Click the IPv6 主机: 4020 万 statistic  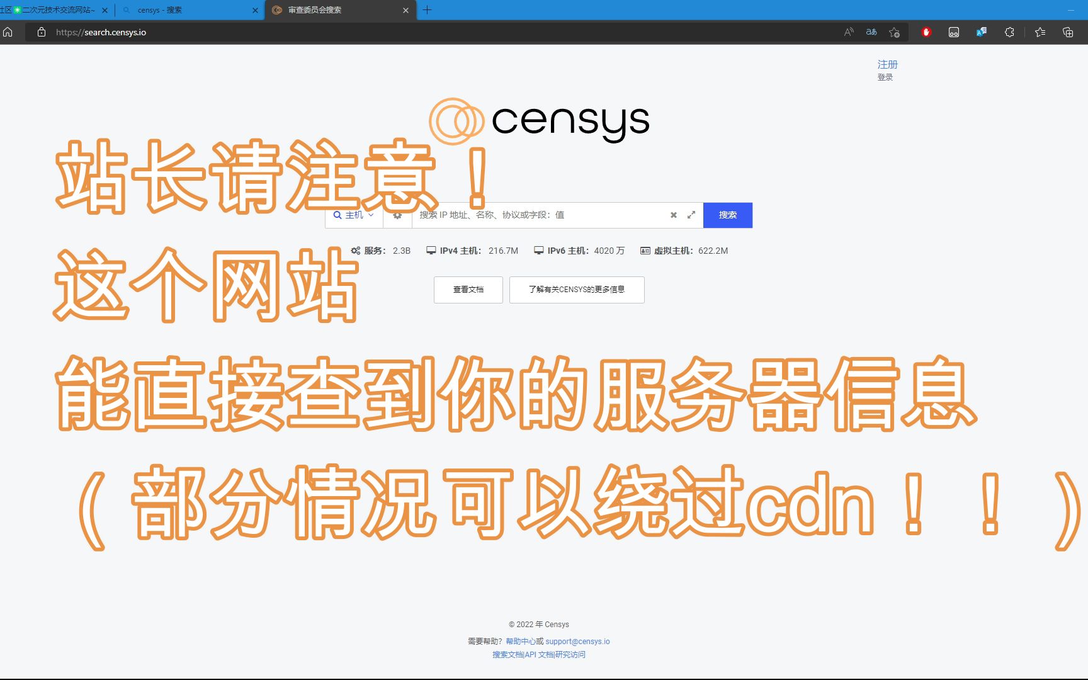click(579, 251)
